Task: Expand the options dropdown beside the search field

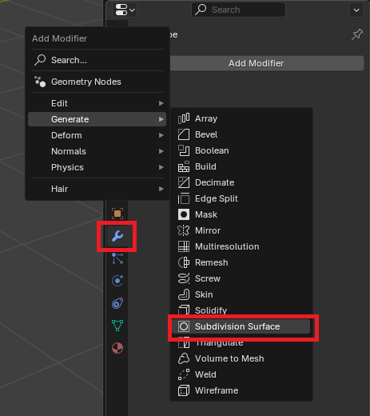Action: click(356, 10)
